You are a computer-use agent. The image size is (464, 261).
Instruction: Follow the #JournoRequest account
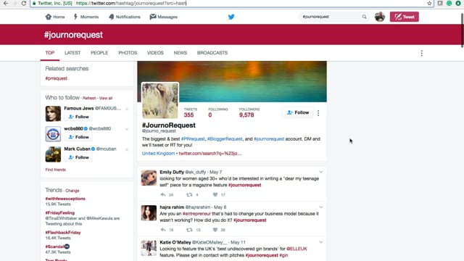coord(297,112)
